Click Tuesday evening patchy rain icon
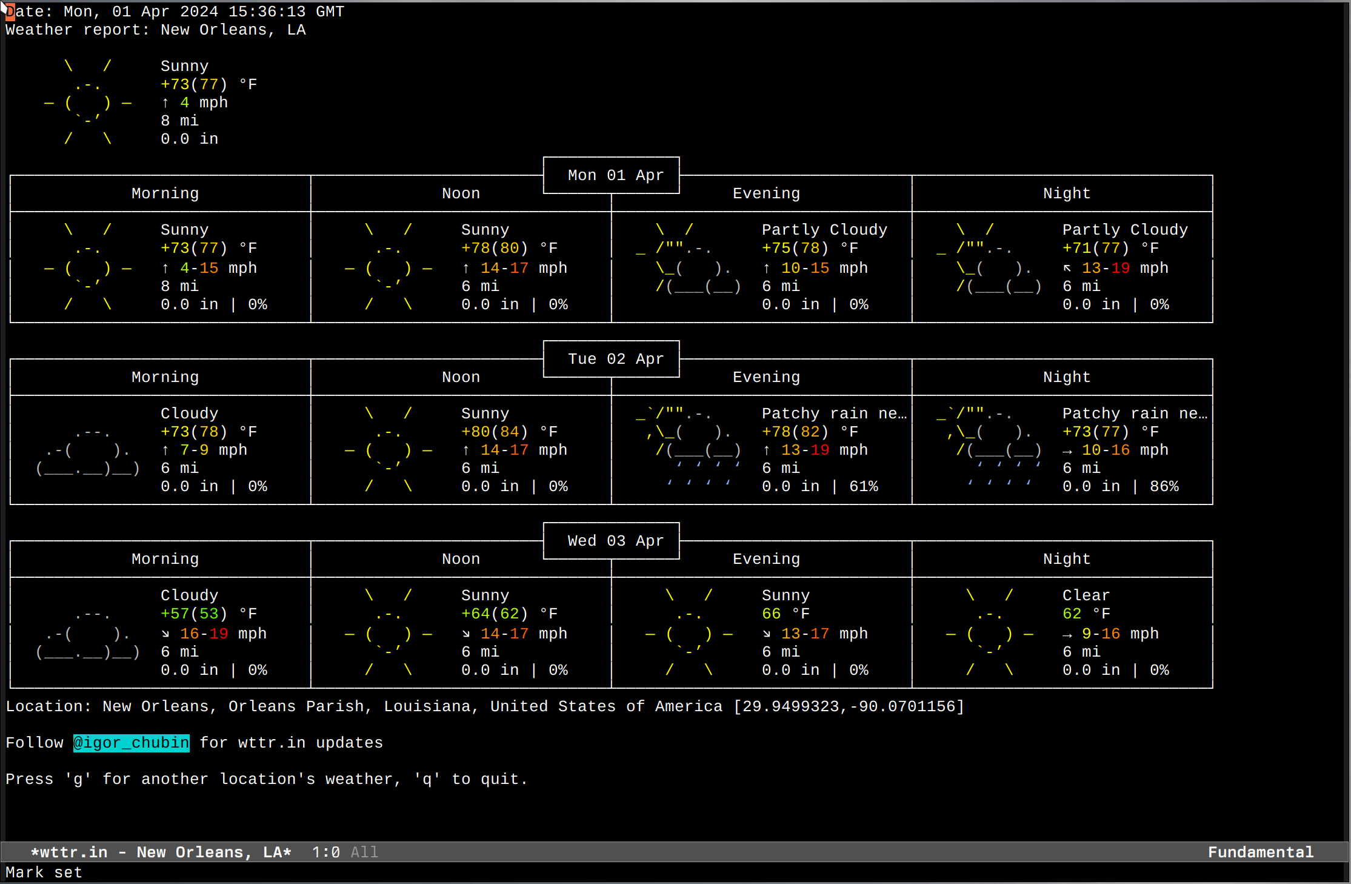Viewport: 1351px width, 884px height. (x=691, y=449)
